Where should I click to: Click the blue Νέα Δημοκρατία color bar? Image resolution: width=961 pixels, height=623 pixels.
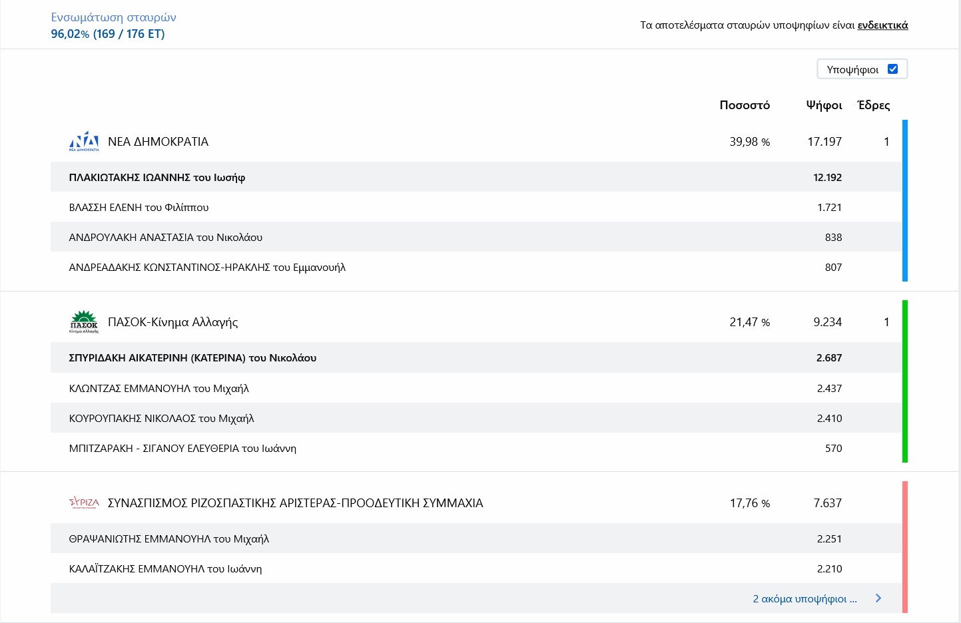pyautogui.click(x=904, y=200)
